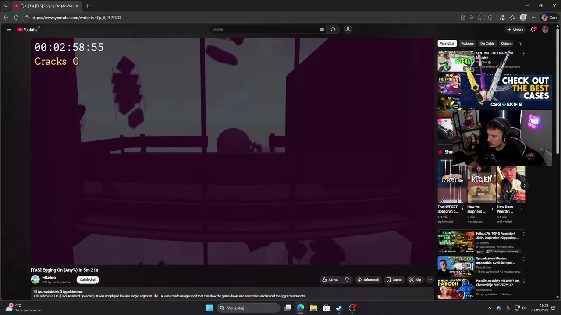Open File Explorer from the taskbar
The height and width of the screenshot is (315, 561).
(313, 308)
